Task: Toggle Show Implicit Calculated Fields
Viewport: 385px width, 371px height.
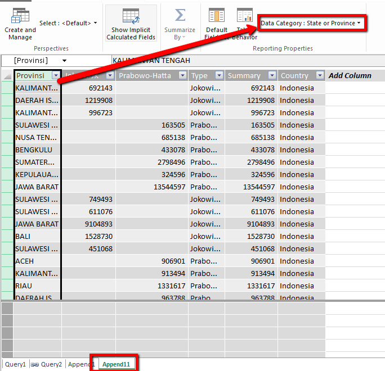Action: click(131, 16)
